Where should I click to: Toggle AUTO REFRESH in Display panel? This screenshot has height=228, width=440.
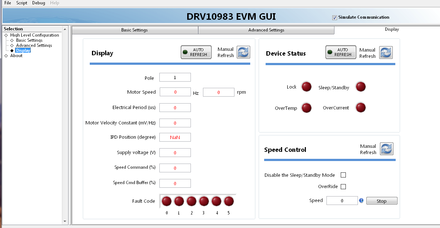click(196, 52)
